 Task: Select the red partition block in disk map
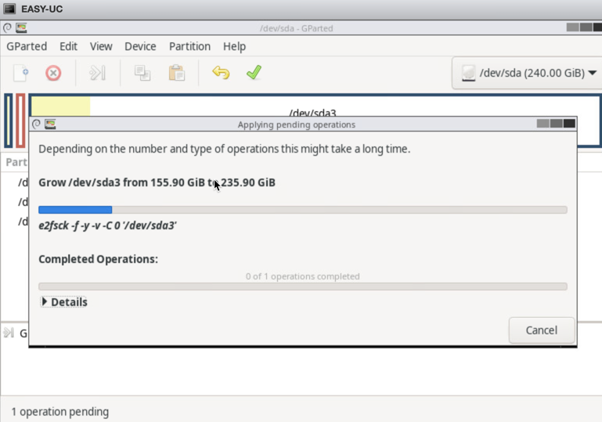(x=20, y=120)
